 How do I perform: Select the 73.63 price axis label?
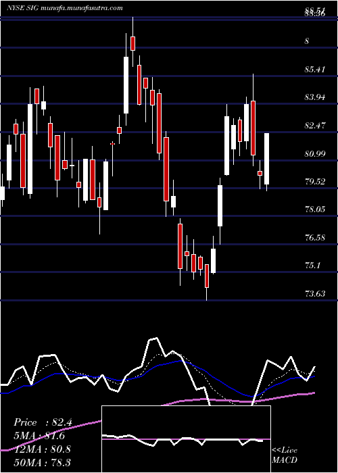coord(315,293)
